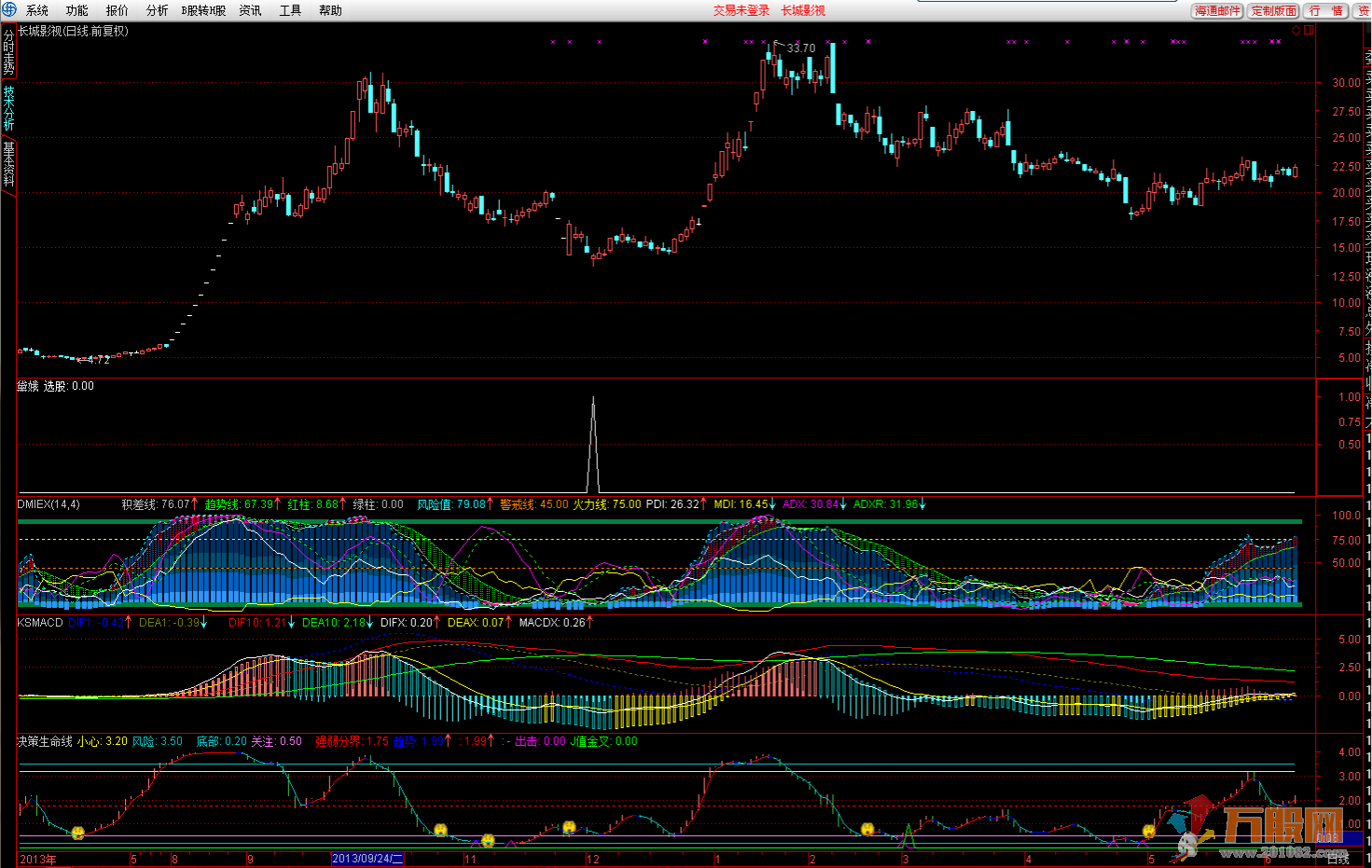Click the first yellow smiley marker near 2013年

click(78, 833)
